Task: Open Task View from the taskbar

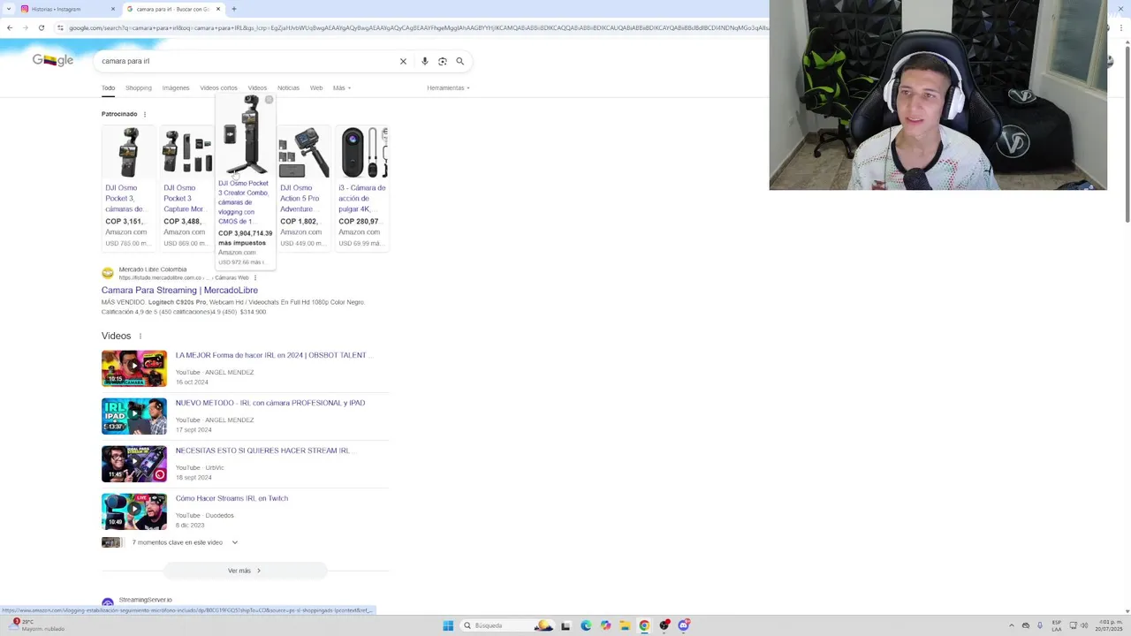Action: pos(565,625)
